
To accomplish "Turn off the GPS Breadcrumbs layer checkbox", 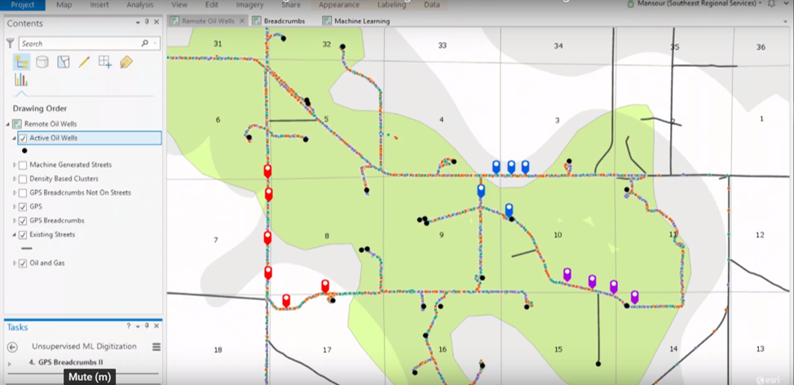I will click(23, 221).
